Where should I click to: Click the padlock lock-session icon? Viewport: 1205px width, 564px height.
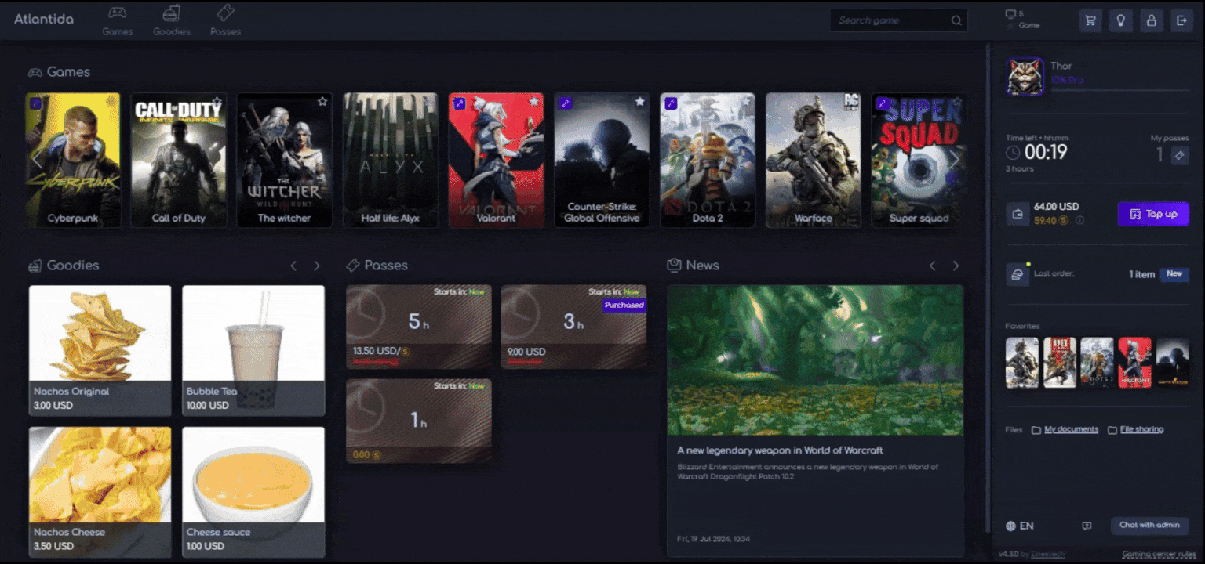tap(1151, 21)
